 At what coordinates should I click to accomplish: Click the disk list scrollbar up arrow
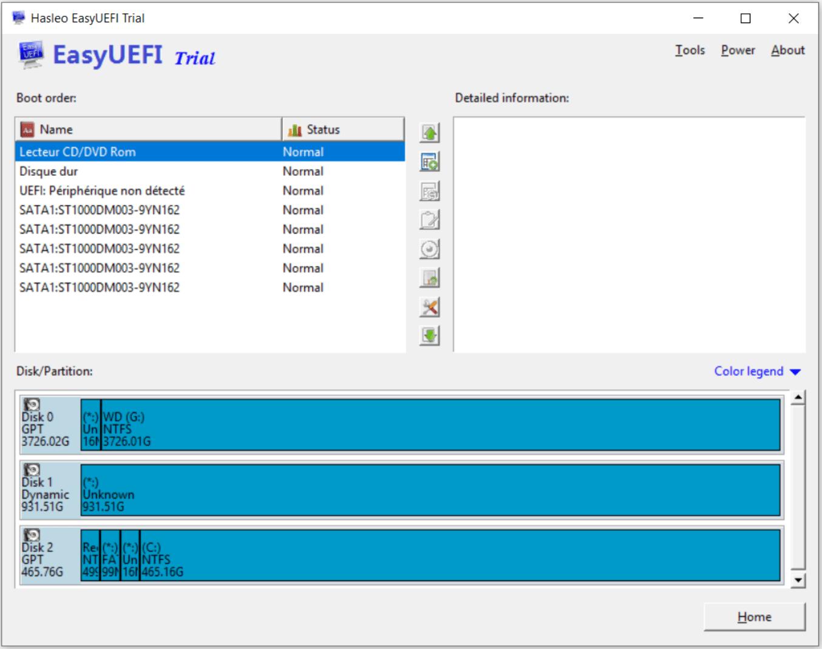pyautogui.click(x=798, y=398)
